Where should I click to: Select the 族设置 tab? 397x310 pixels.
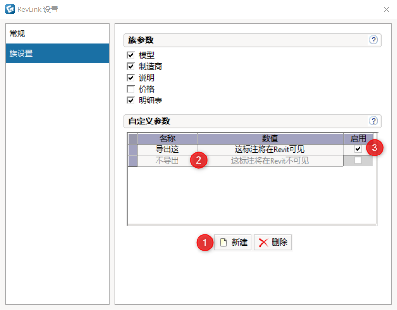[x=57, y=53]
